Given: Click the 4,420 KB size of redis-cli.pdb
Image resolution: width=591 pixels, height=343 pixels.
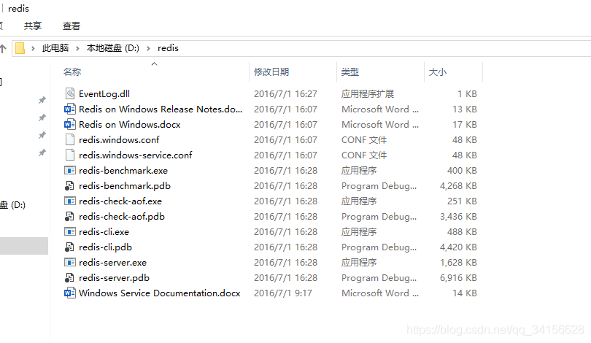Looking at the screenshot, I should pyautogui.click(x=458, y=247).
